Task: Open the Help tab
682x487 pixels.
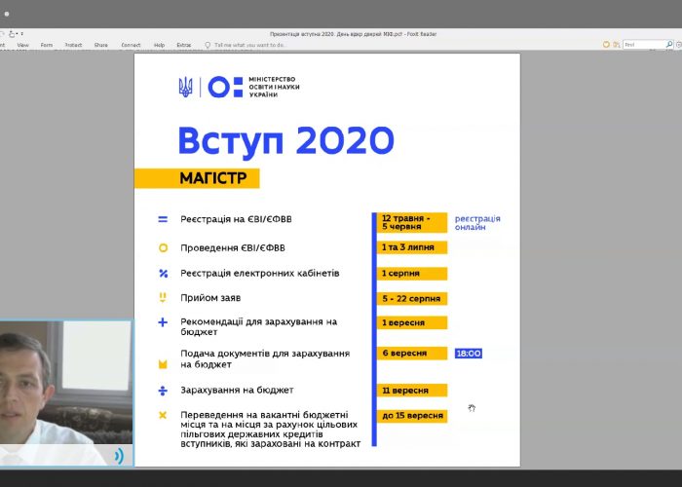Action: [159, 45]
